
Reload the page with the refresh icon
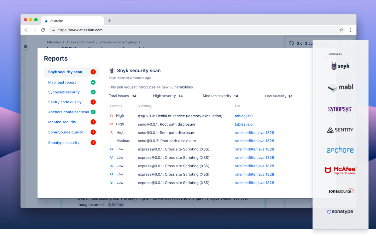(43, 30)
